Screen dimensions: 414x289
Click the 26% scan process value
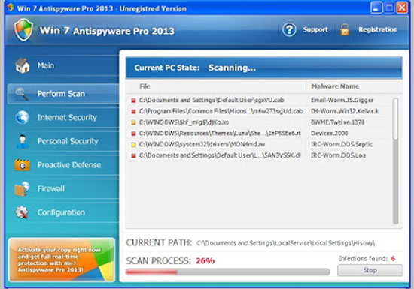[x=205, y=260]
